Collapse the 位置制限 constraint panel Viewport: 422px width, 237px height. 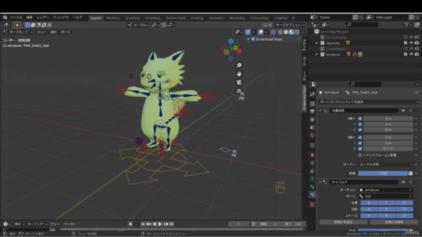320,111
